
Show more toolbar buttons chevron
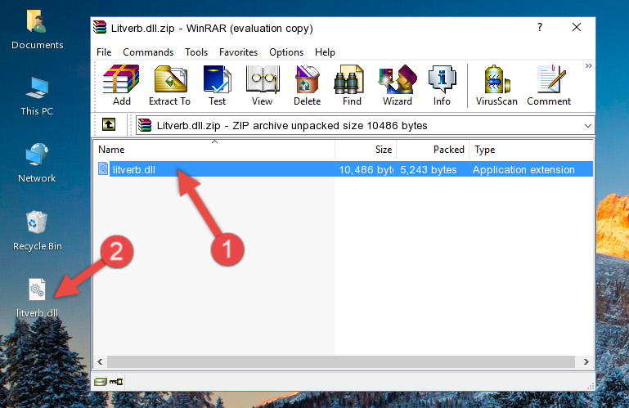[x=588, y=65]
